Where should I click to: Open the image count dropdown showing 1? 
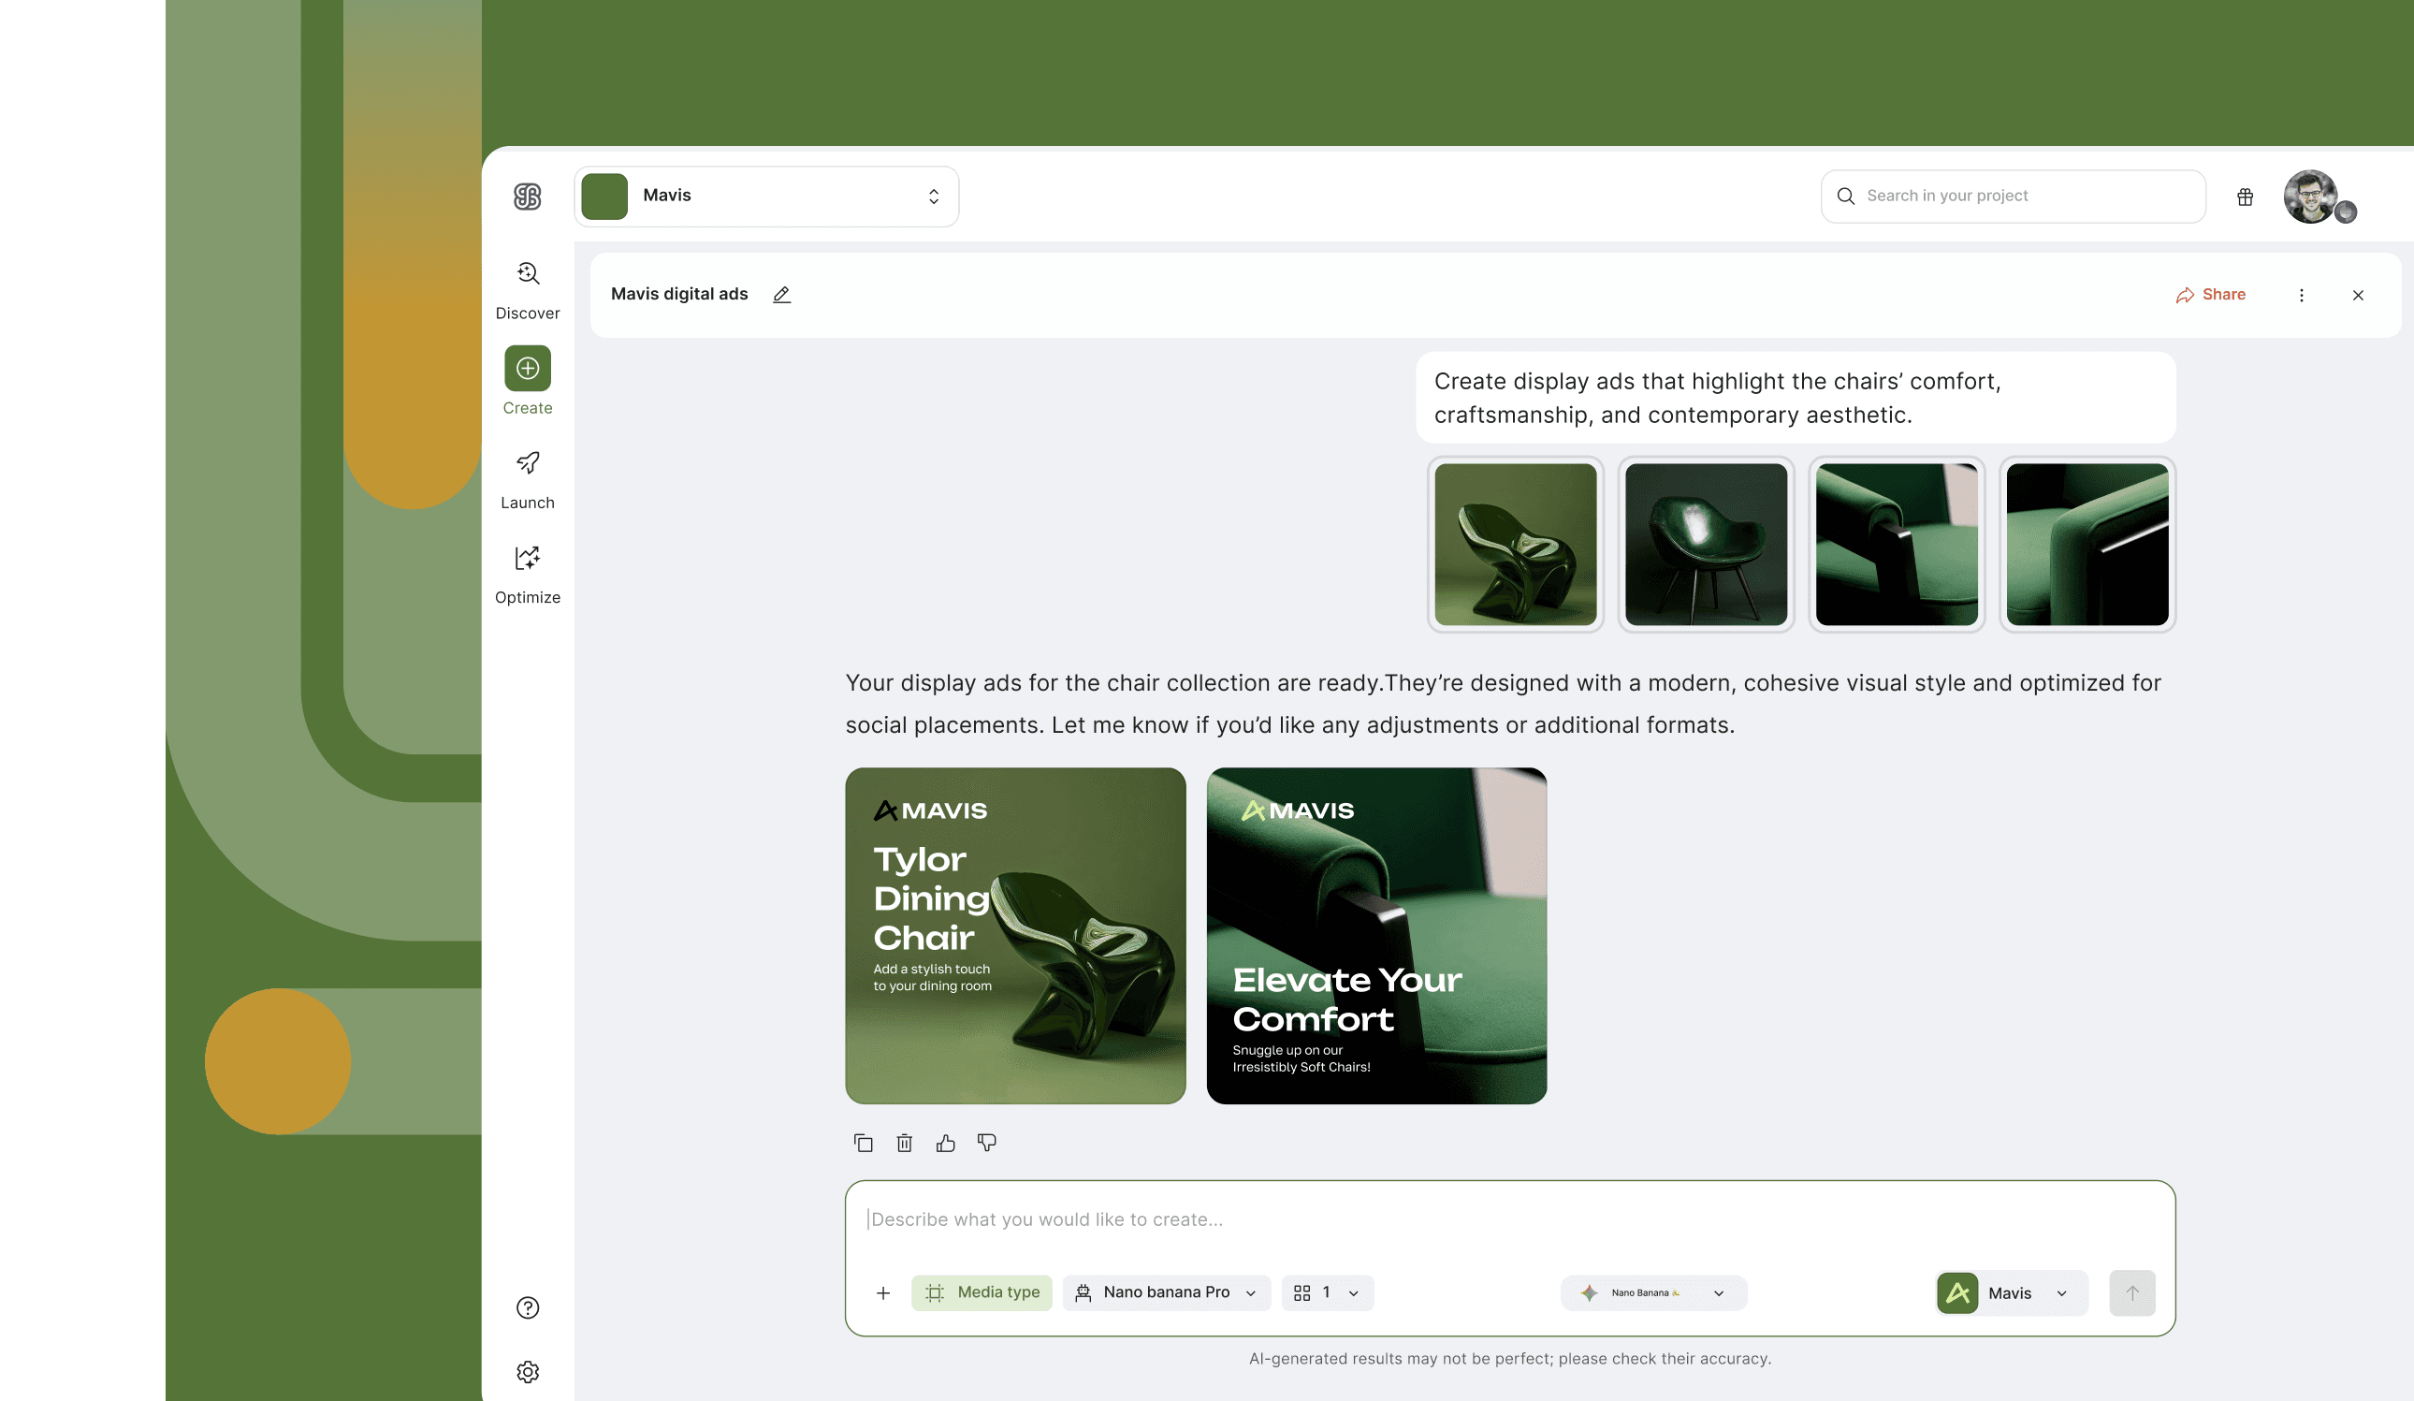tap(1327, 1292)
